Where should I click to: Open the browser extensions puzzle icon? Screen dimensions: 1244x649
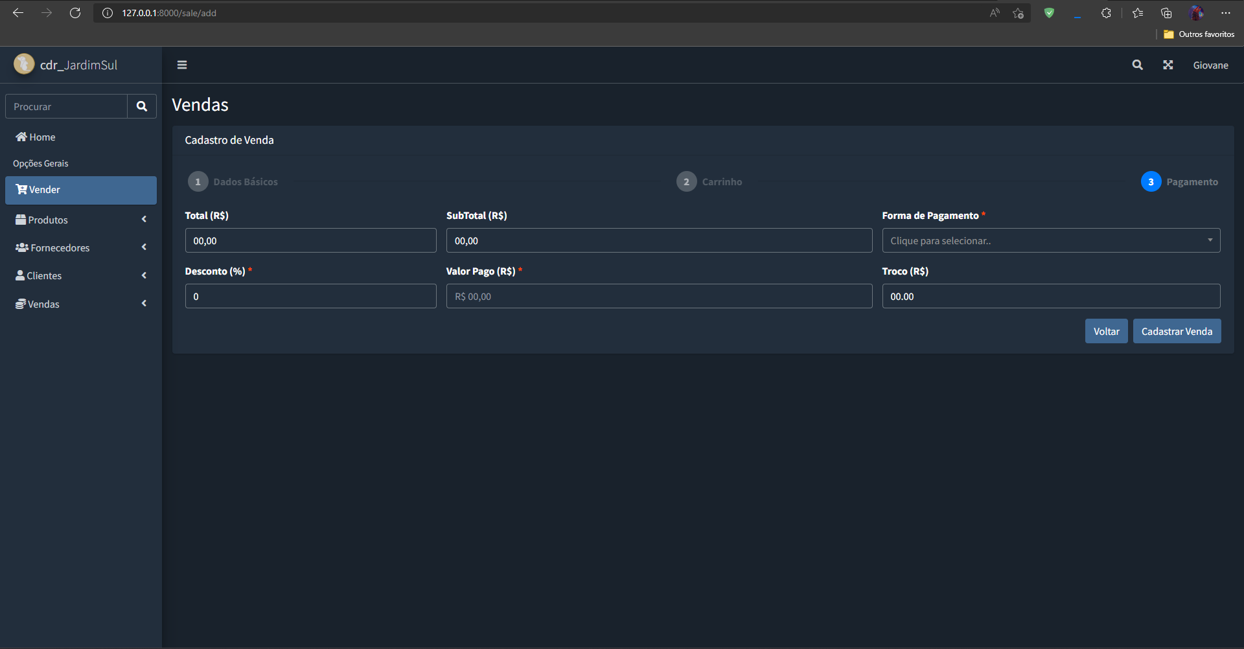coord(1106,13)
